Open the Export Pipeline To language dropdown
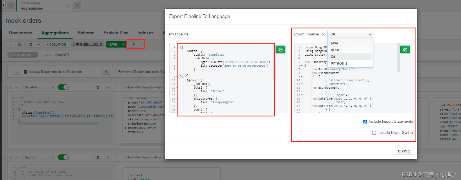Screen dimensions: 461x180 click(350, 34)
